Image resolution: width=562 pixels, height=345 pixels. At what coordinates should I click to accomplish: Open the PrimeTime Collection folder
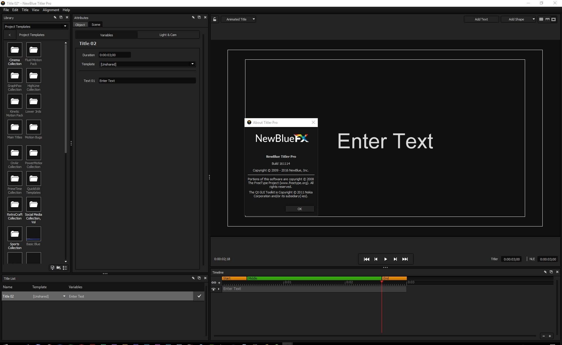click(15, 179)
